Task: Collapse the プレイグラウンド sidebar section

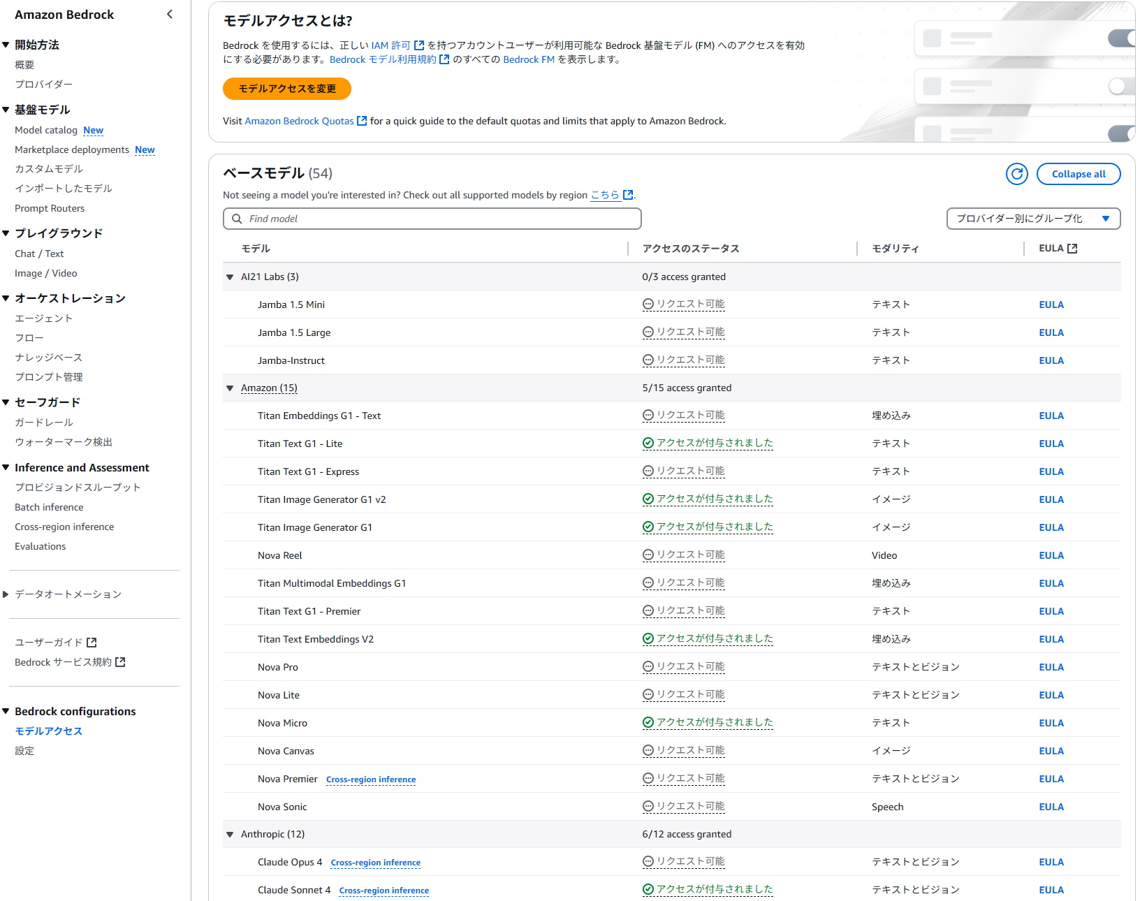Action: (x=6, y=233)
